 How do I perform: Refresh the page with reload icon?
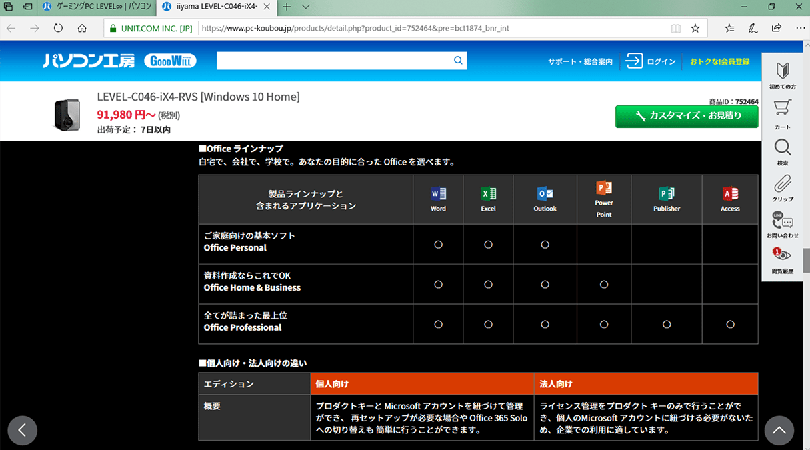58,28
